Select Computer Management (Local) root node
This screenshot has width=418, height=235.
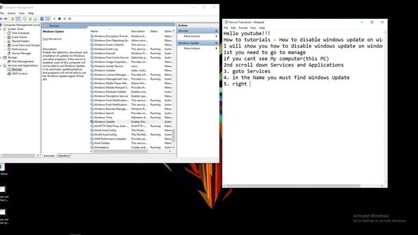tap(22, 25)
